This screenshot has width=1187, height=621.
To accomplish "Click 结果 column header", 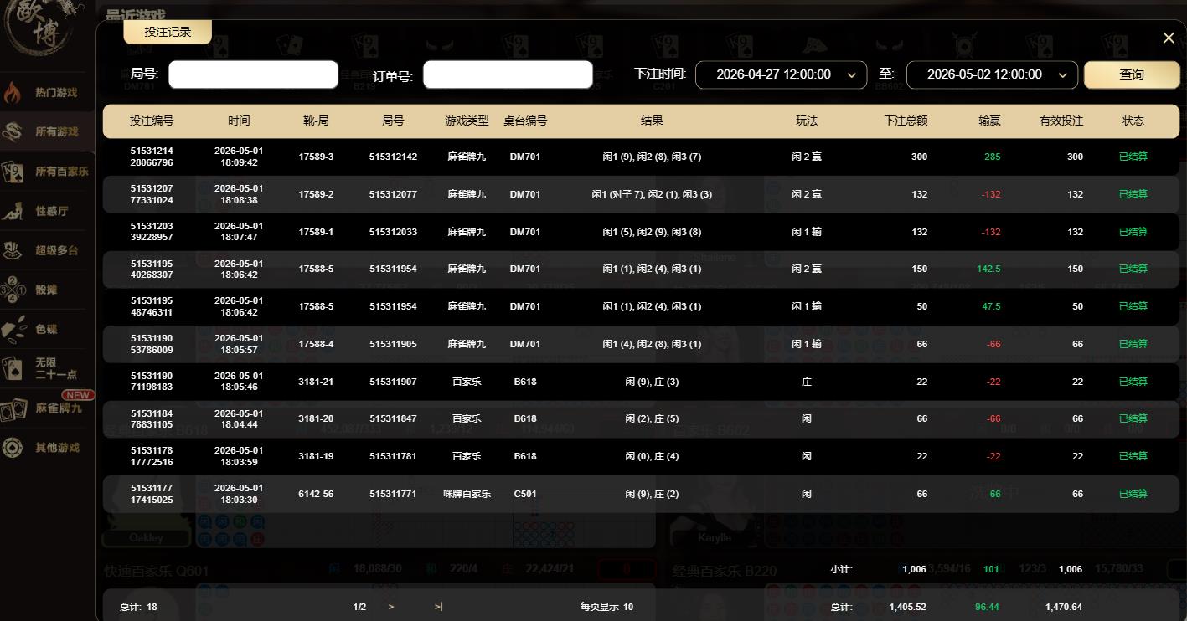I will (x=652, y=121).
